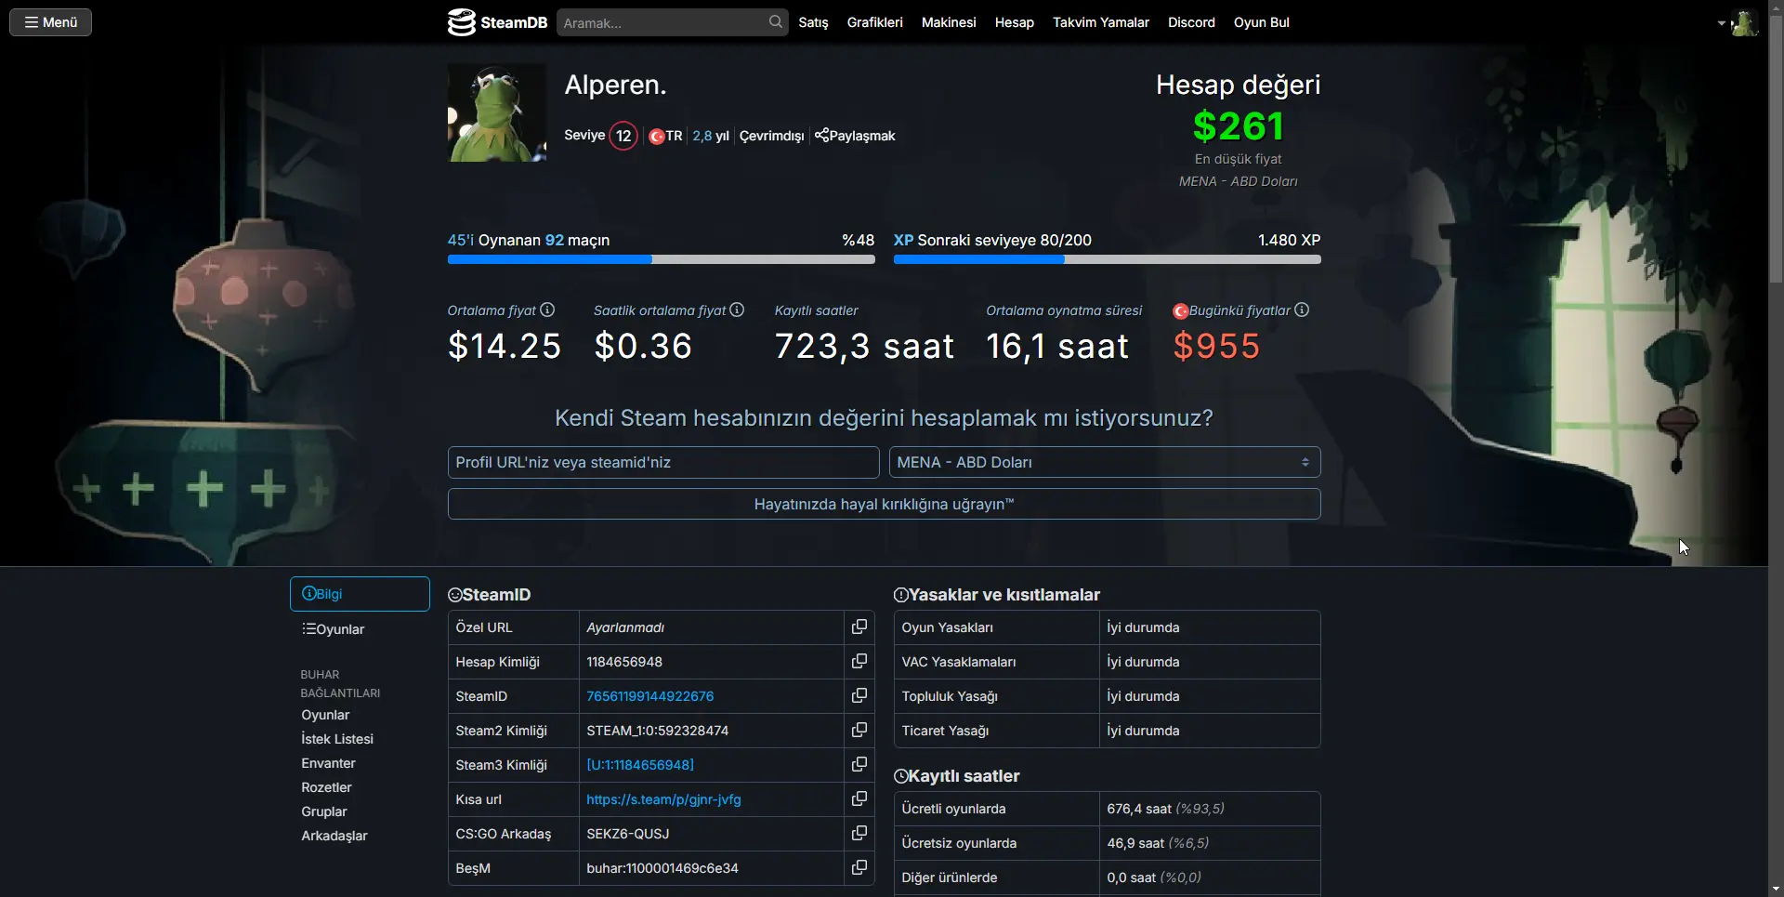Viewport: 1784px width, 897px height.
Task: Click the level 12 badge
Action: click(x=623, y=136)
